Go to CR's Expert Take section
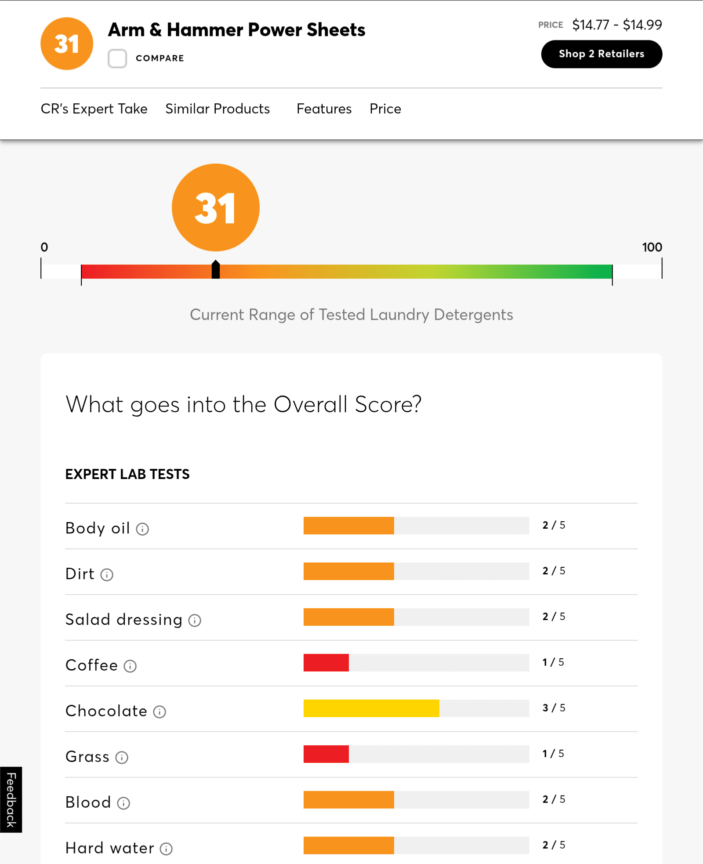The width and height of the screenshot is (703, 864). 94,109
